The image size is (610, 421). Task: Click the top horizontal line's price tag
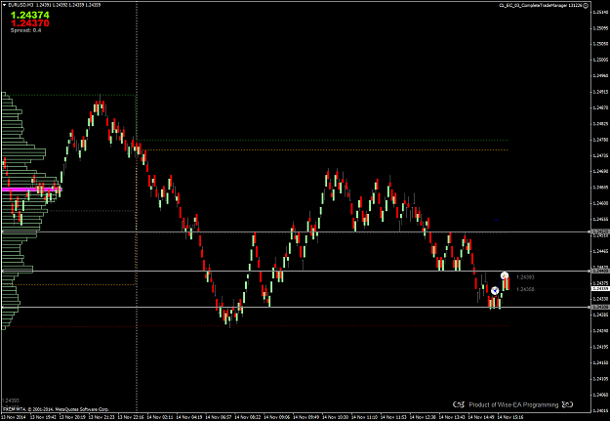(600, 232)
